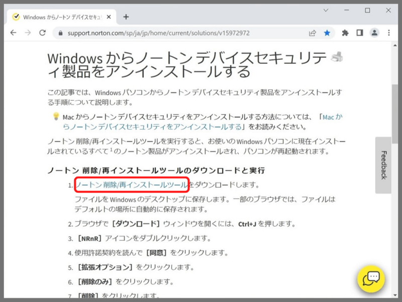
Task: Click the lock icon in address bar
Action: [x=60, y=33]
